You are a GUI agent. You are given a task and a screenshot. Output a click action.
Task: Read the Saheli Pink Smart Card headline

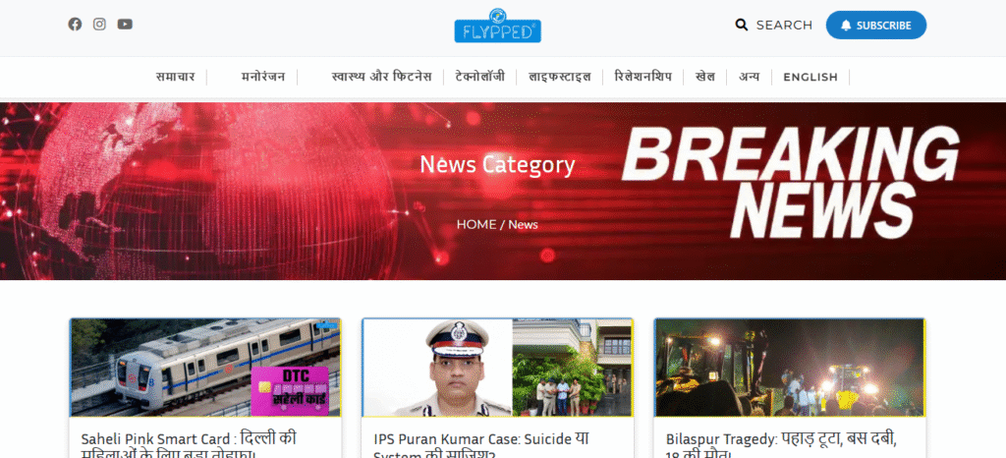tap(189, 440)
